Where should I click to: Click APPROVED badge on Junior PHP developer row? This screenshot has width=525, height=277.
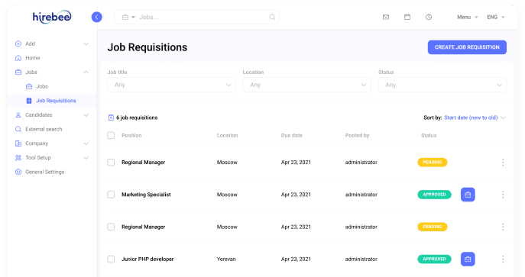[434, 259]
